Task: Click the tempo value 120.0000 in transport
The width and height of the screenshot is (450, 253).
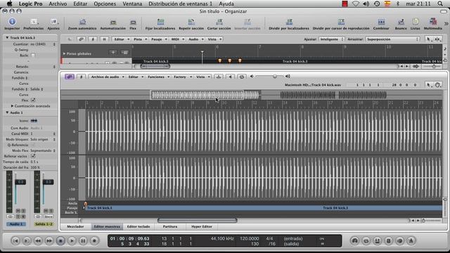Action: coord(250,238)
